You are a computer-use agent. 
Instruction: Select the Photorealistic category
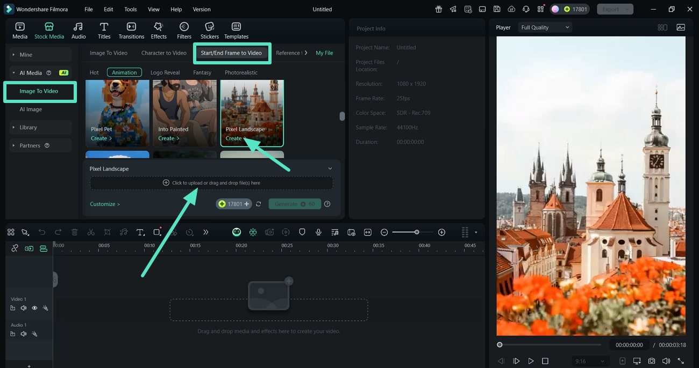click(241, 72)
